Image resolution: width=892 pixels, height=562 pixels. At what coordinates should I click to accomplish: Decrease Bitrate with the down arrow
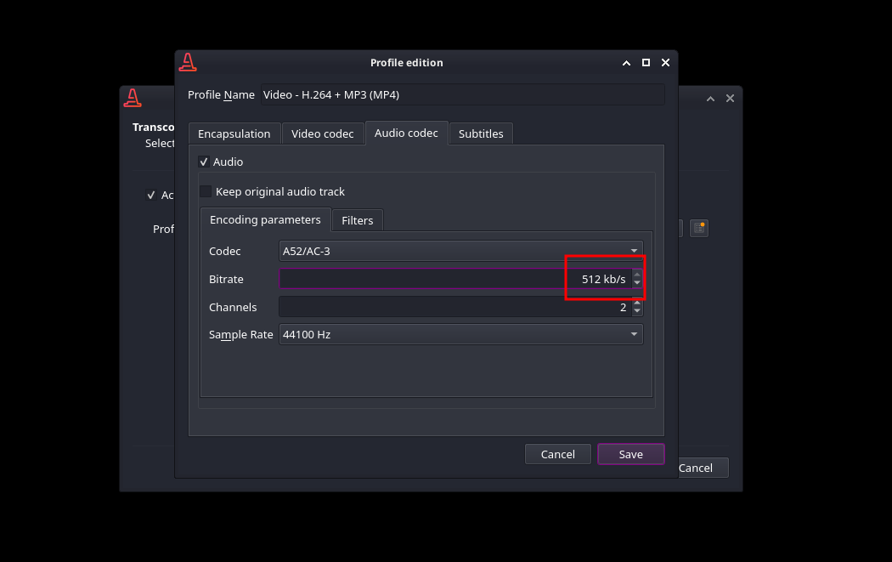(x=637, y=283)
